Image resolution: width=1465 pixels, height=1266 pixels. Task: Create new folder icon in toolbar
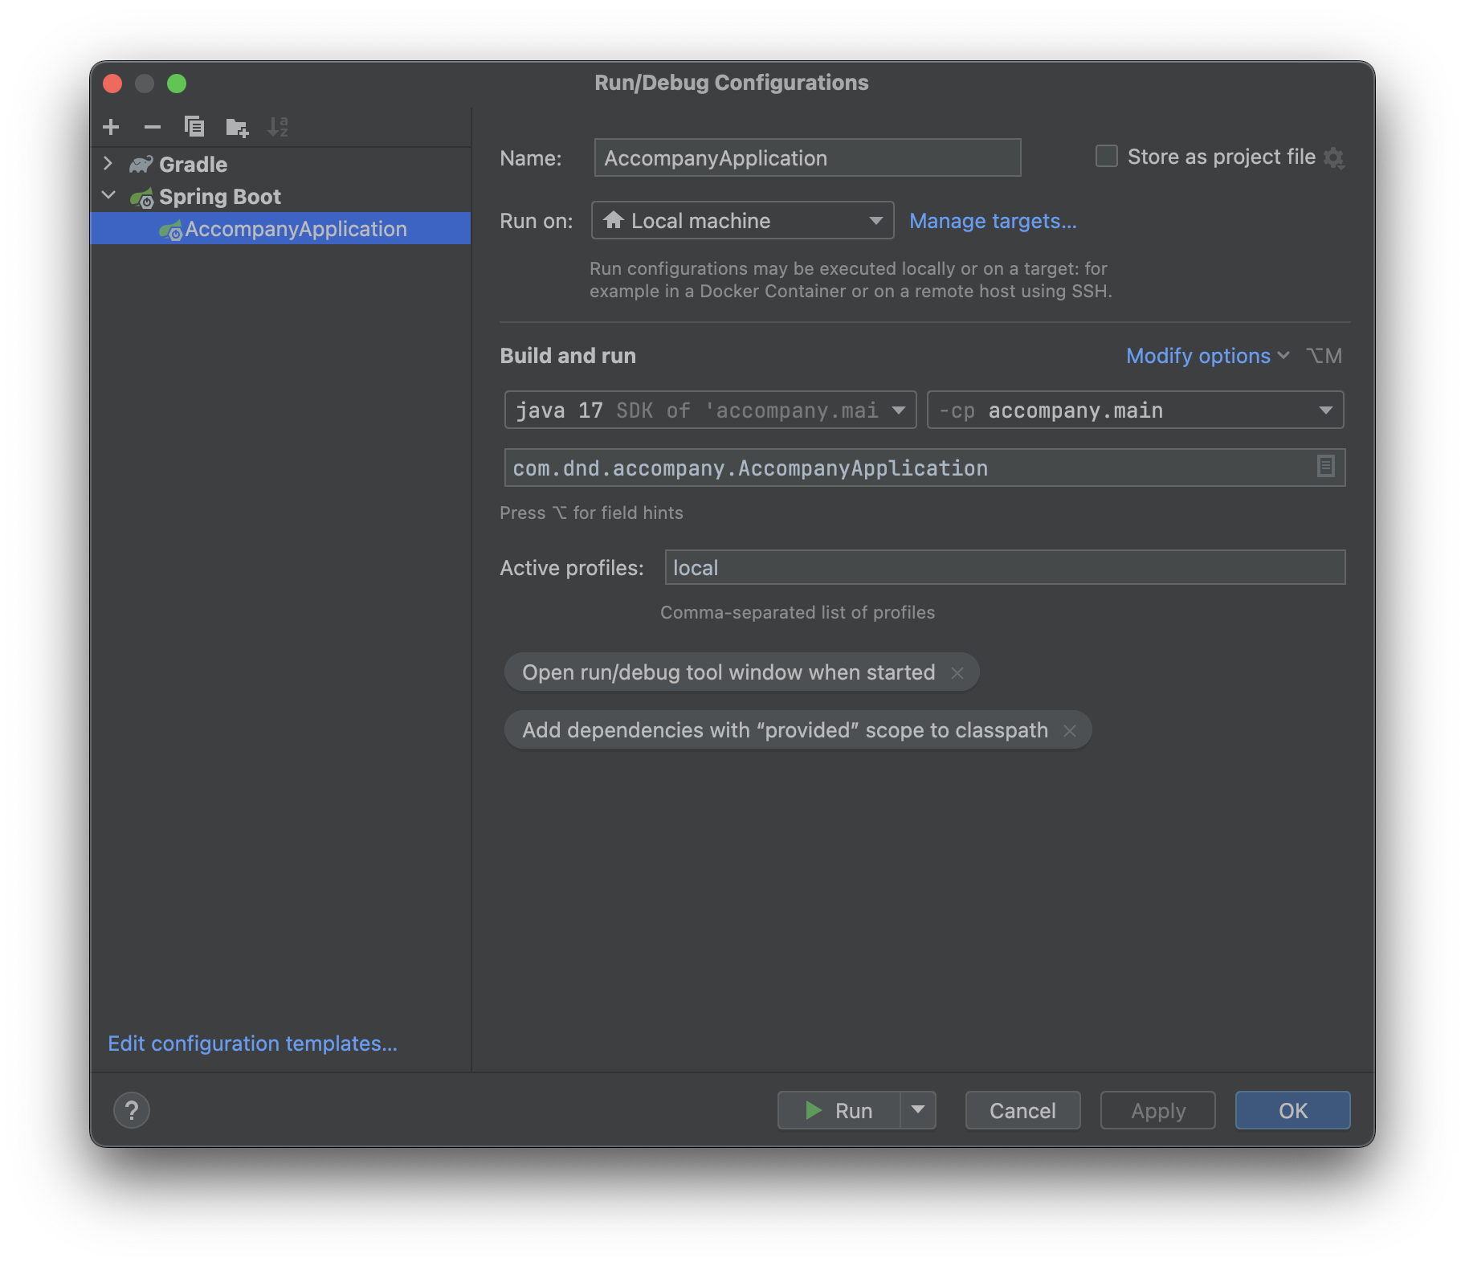click(x=237, y=127)
